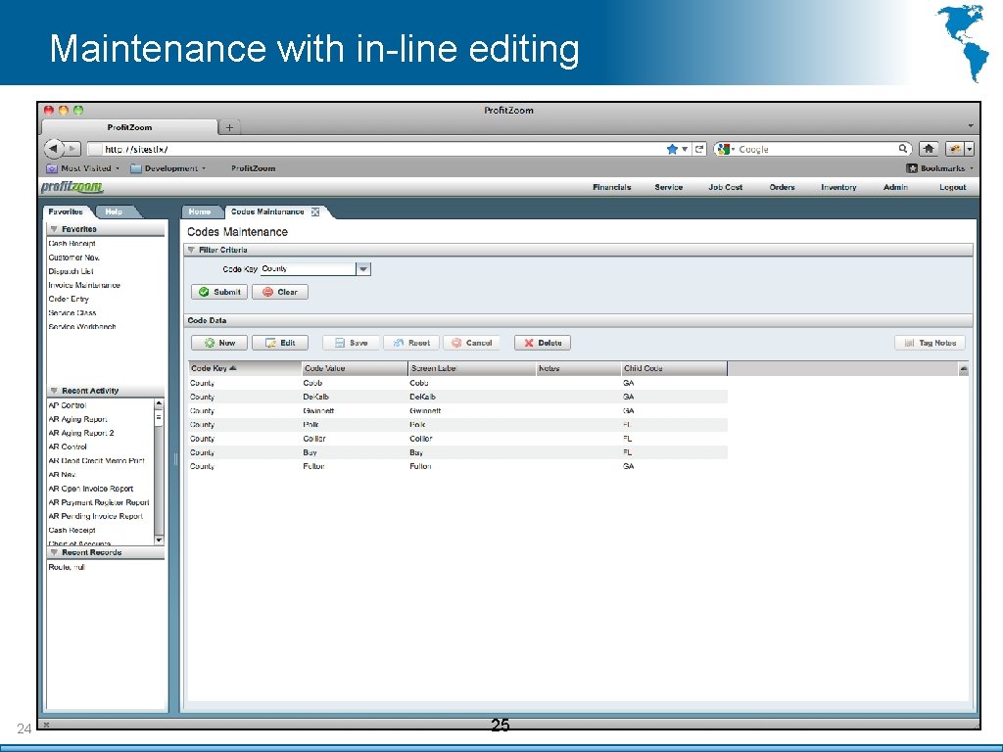Click the ProfitZoom bookmark link
Image resolution: width=1003 pixels, height=752 pixels.
tap(254, 168)
